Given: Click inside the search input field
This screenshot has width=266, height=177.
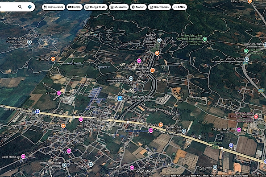Looking at the screenshot, I should click(x=8, y=7).
